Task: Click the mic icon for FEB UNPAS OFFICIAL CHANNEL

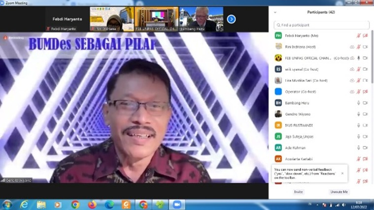Action: click(x=359, y=58)
